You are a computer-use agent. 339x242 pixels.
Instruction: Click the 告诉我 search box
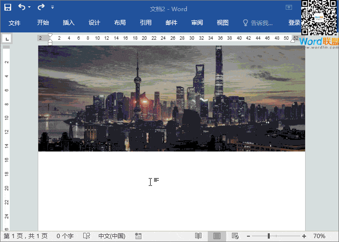pos(258,23)
